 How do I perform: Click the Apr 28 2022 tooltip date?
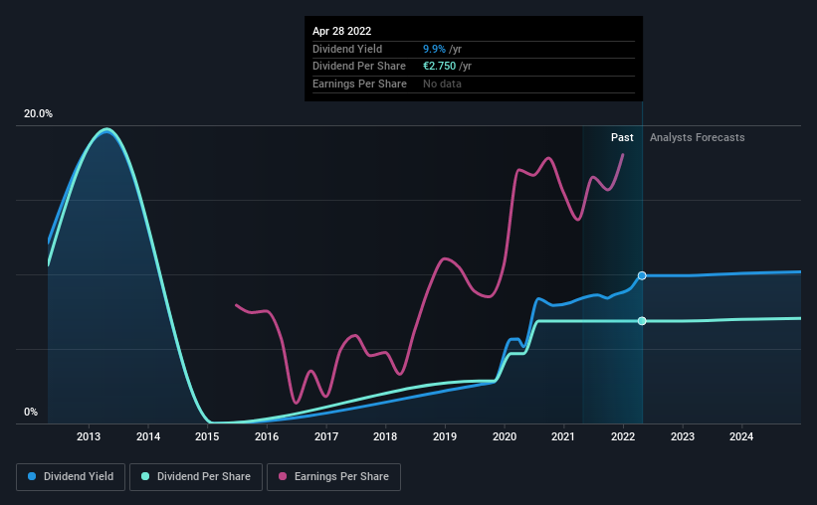pyautogui.click(x=341, y=31)
